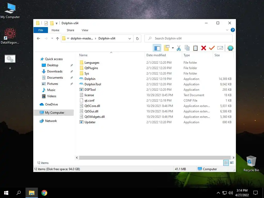Select Qt5Gui.dll in the file list
Image resolution: width=264 pixels, height=198 pixels.
[x=91, y=111]
